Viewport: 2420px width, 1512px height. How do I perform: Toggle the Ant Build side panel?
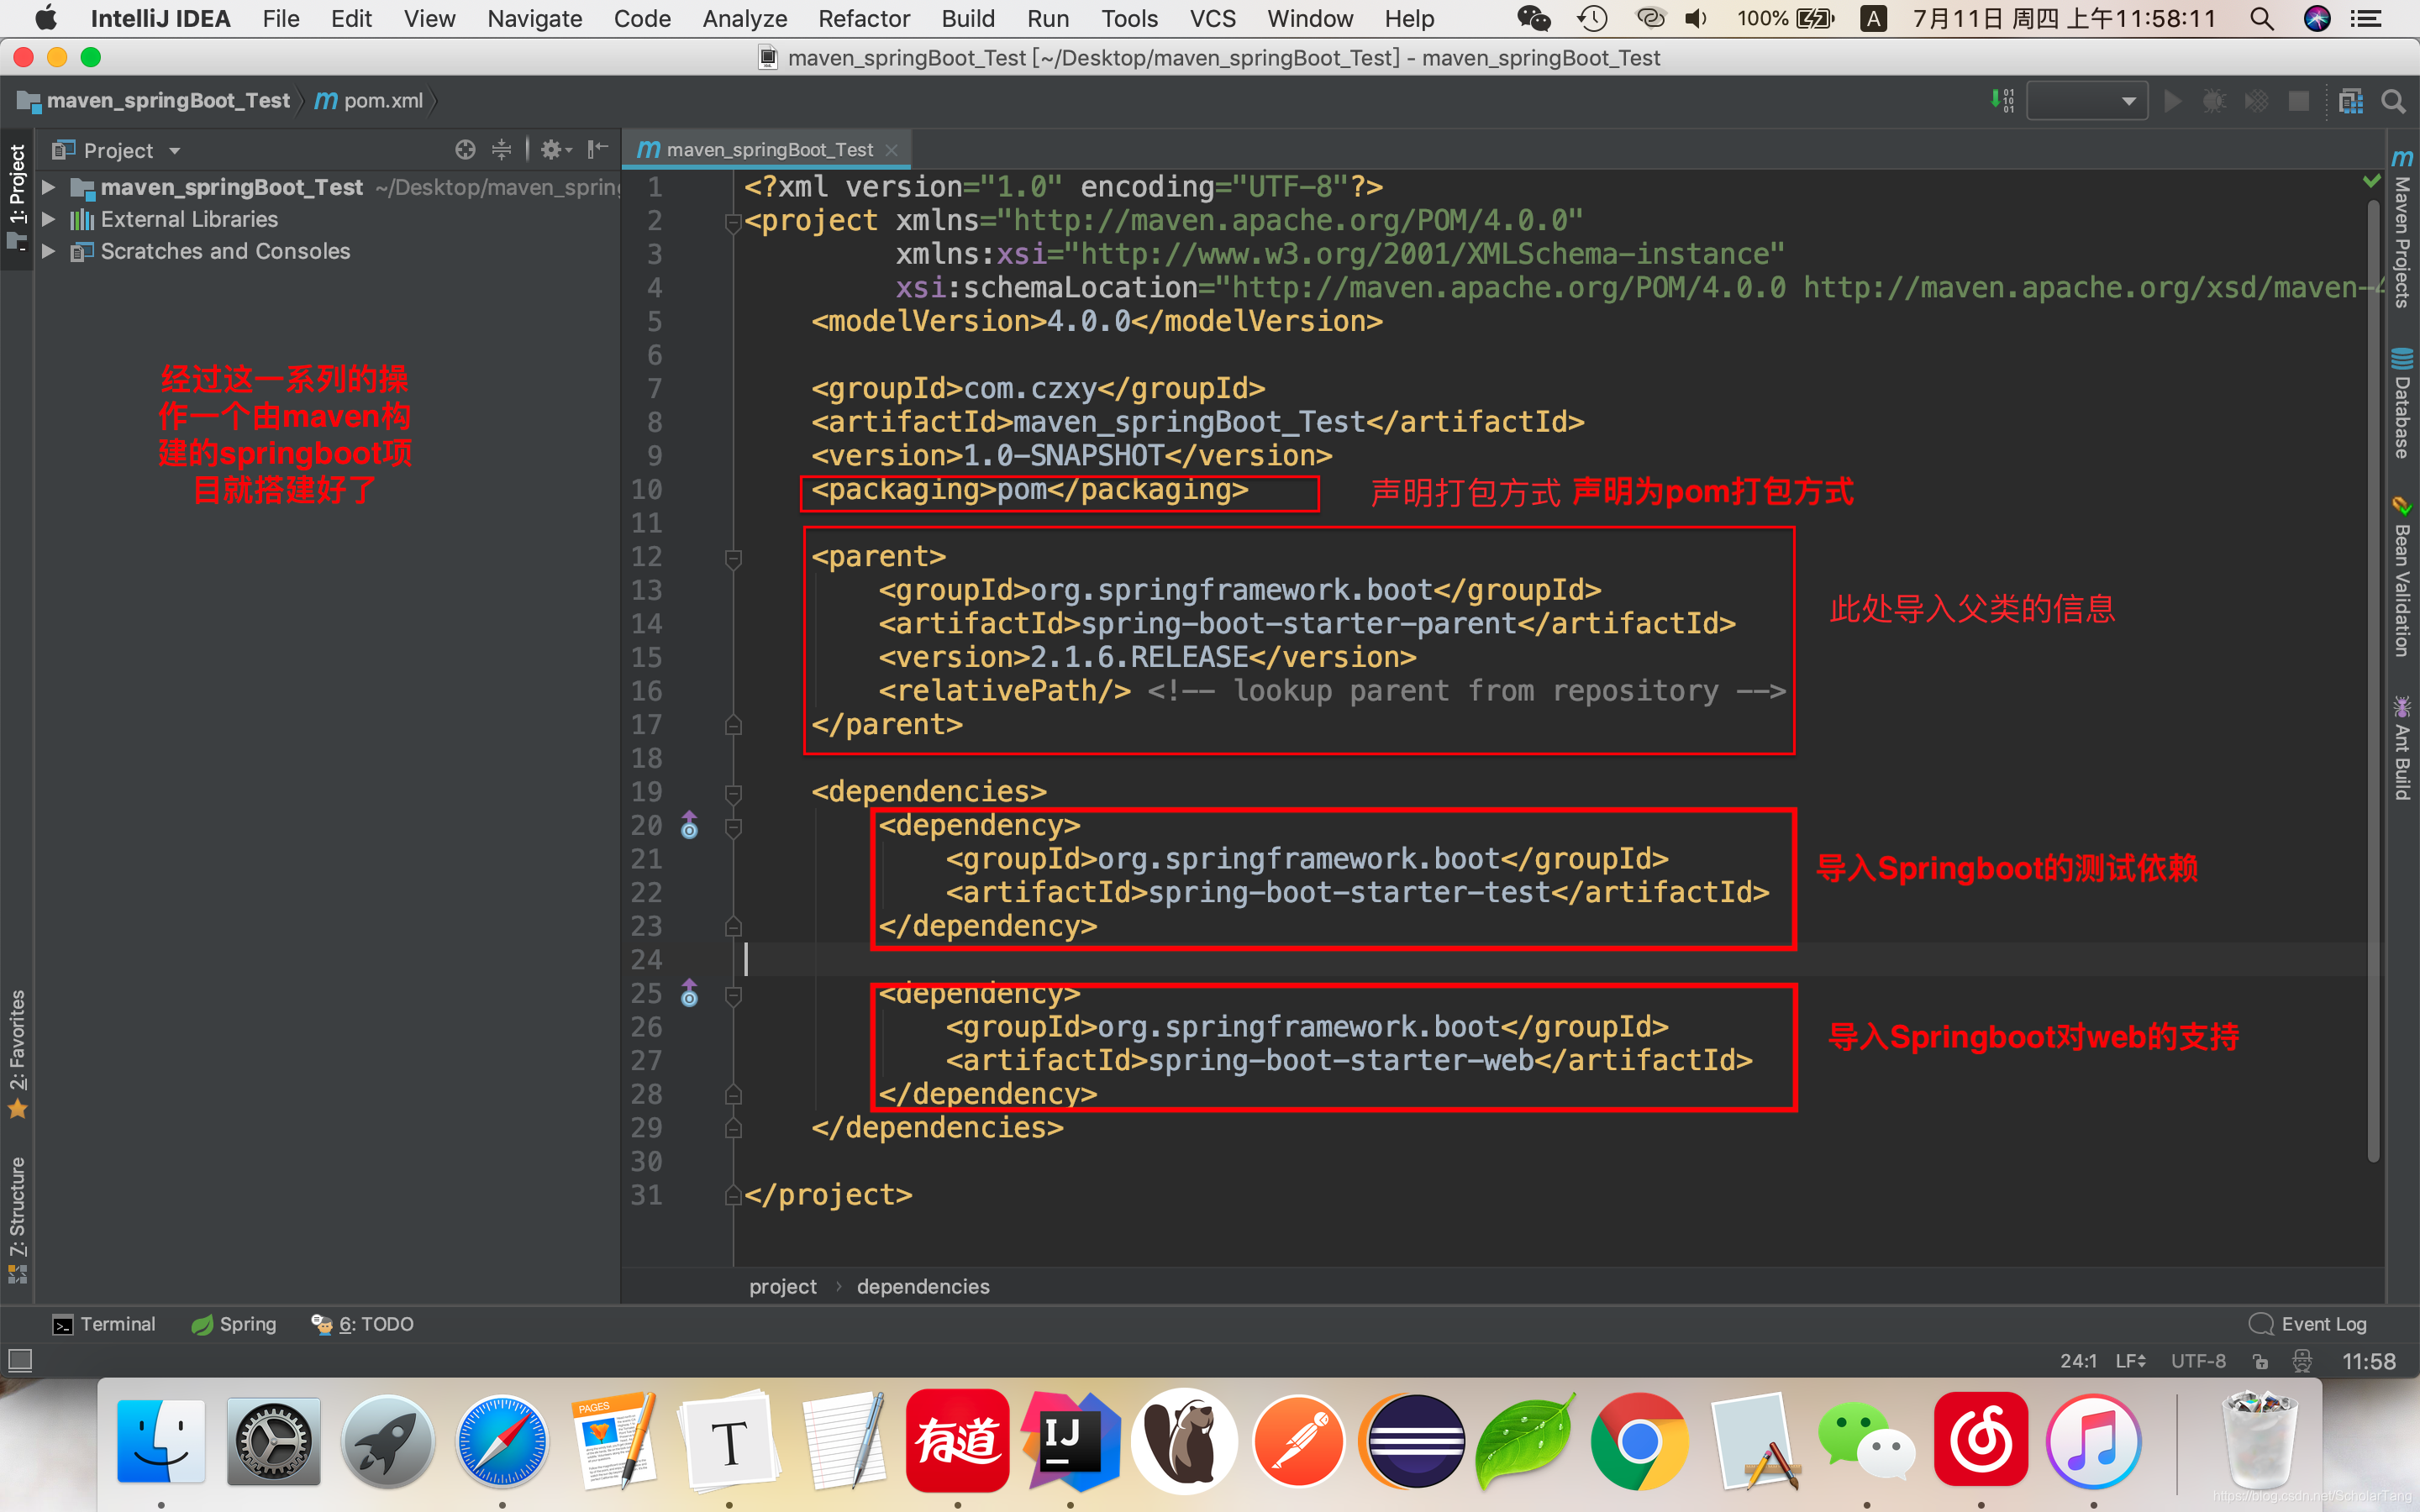pyautogui.click(x=2402, y=749)
